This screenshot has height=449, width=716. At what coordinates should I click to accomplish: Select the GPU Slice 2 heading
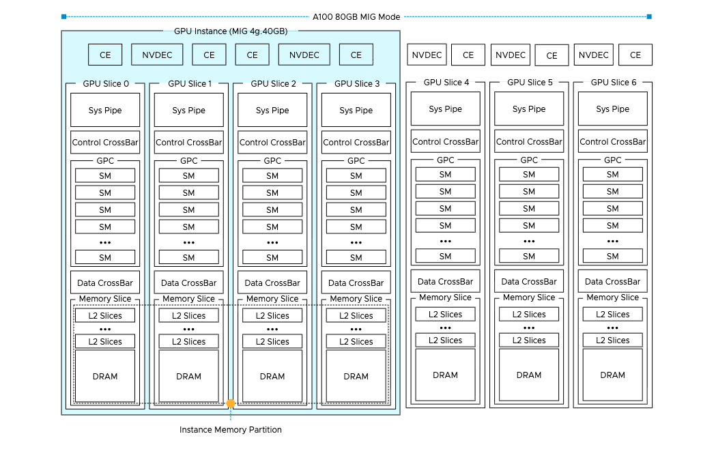(x=273, y=83)
